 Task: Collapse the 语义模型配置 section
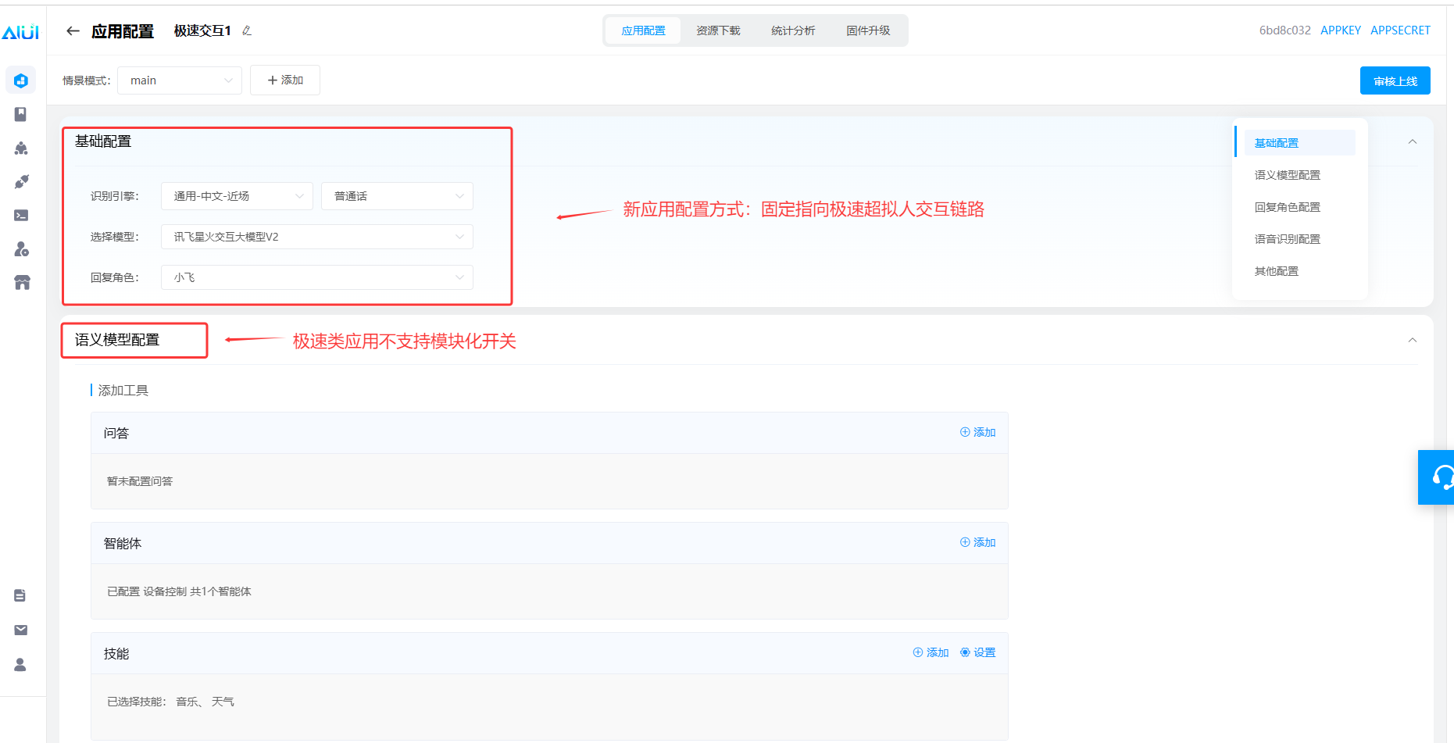tap(1412, 340)
